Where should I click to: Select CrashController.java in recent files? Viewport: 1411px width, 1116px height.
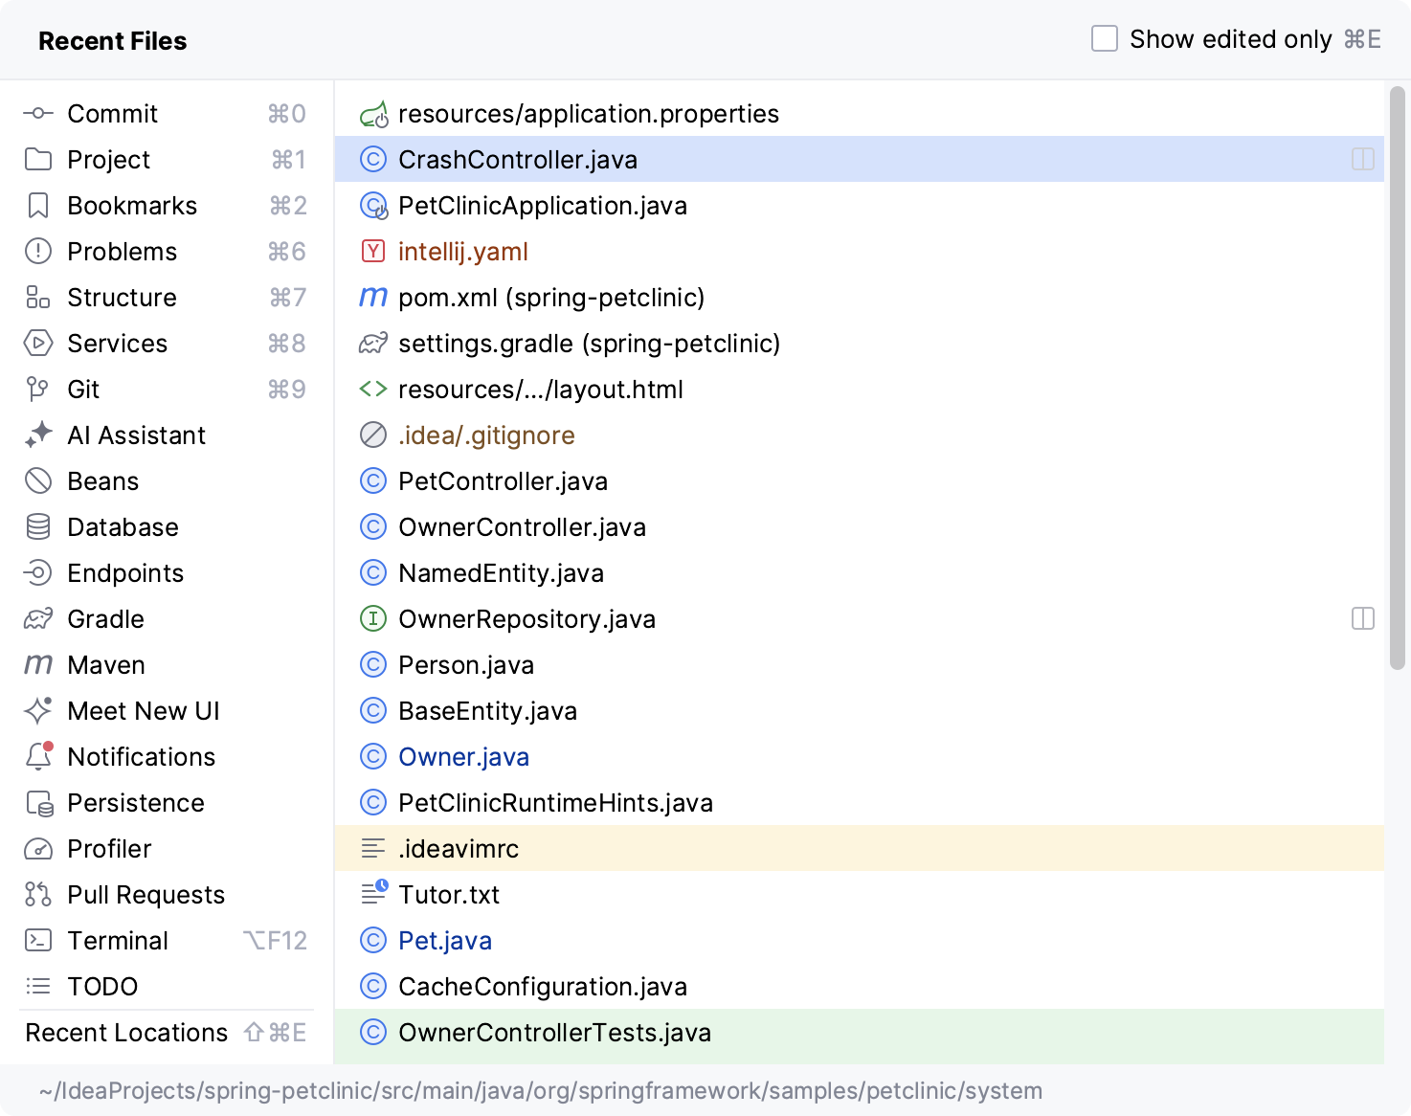(x=859, y=160)
